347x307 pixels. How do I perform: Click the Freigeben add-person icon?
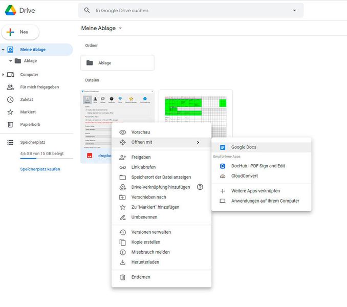click(123, 157)
